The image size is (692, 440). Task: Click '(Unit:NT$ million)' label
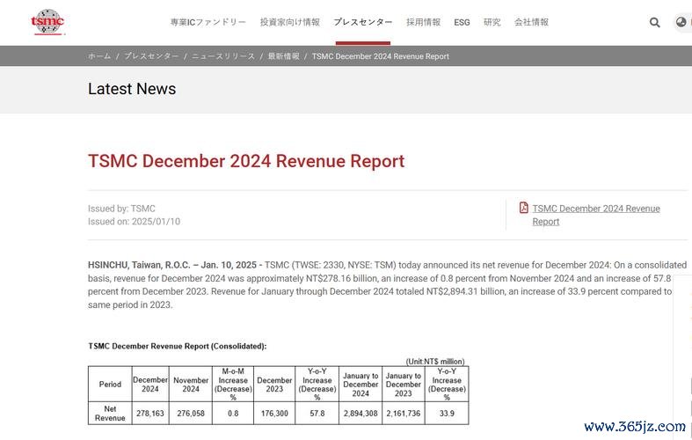coord(435,362)
